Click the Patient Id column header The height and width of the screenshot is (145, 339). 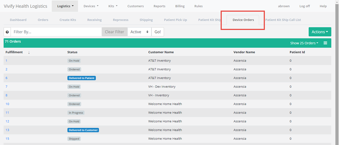pyautogui.click(x=297, y=52)
